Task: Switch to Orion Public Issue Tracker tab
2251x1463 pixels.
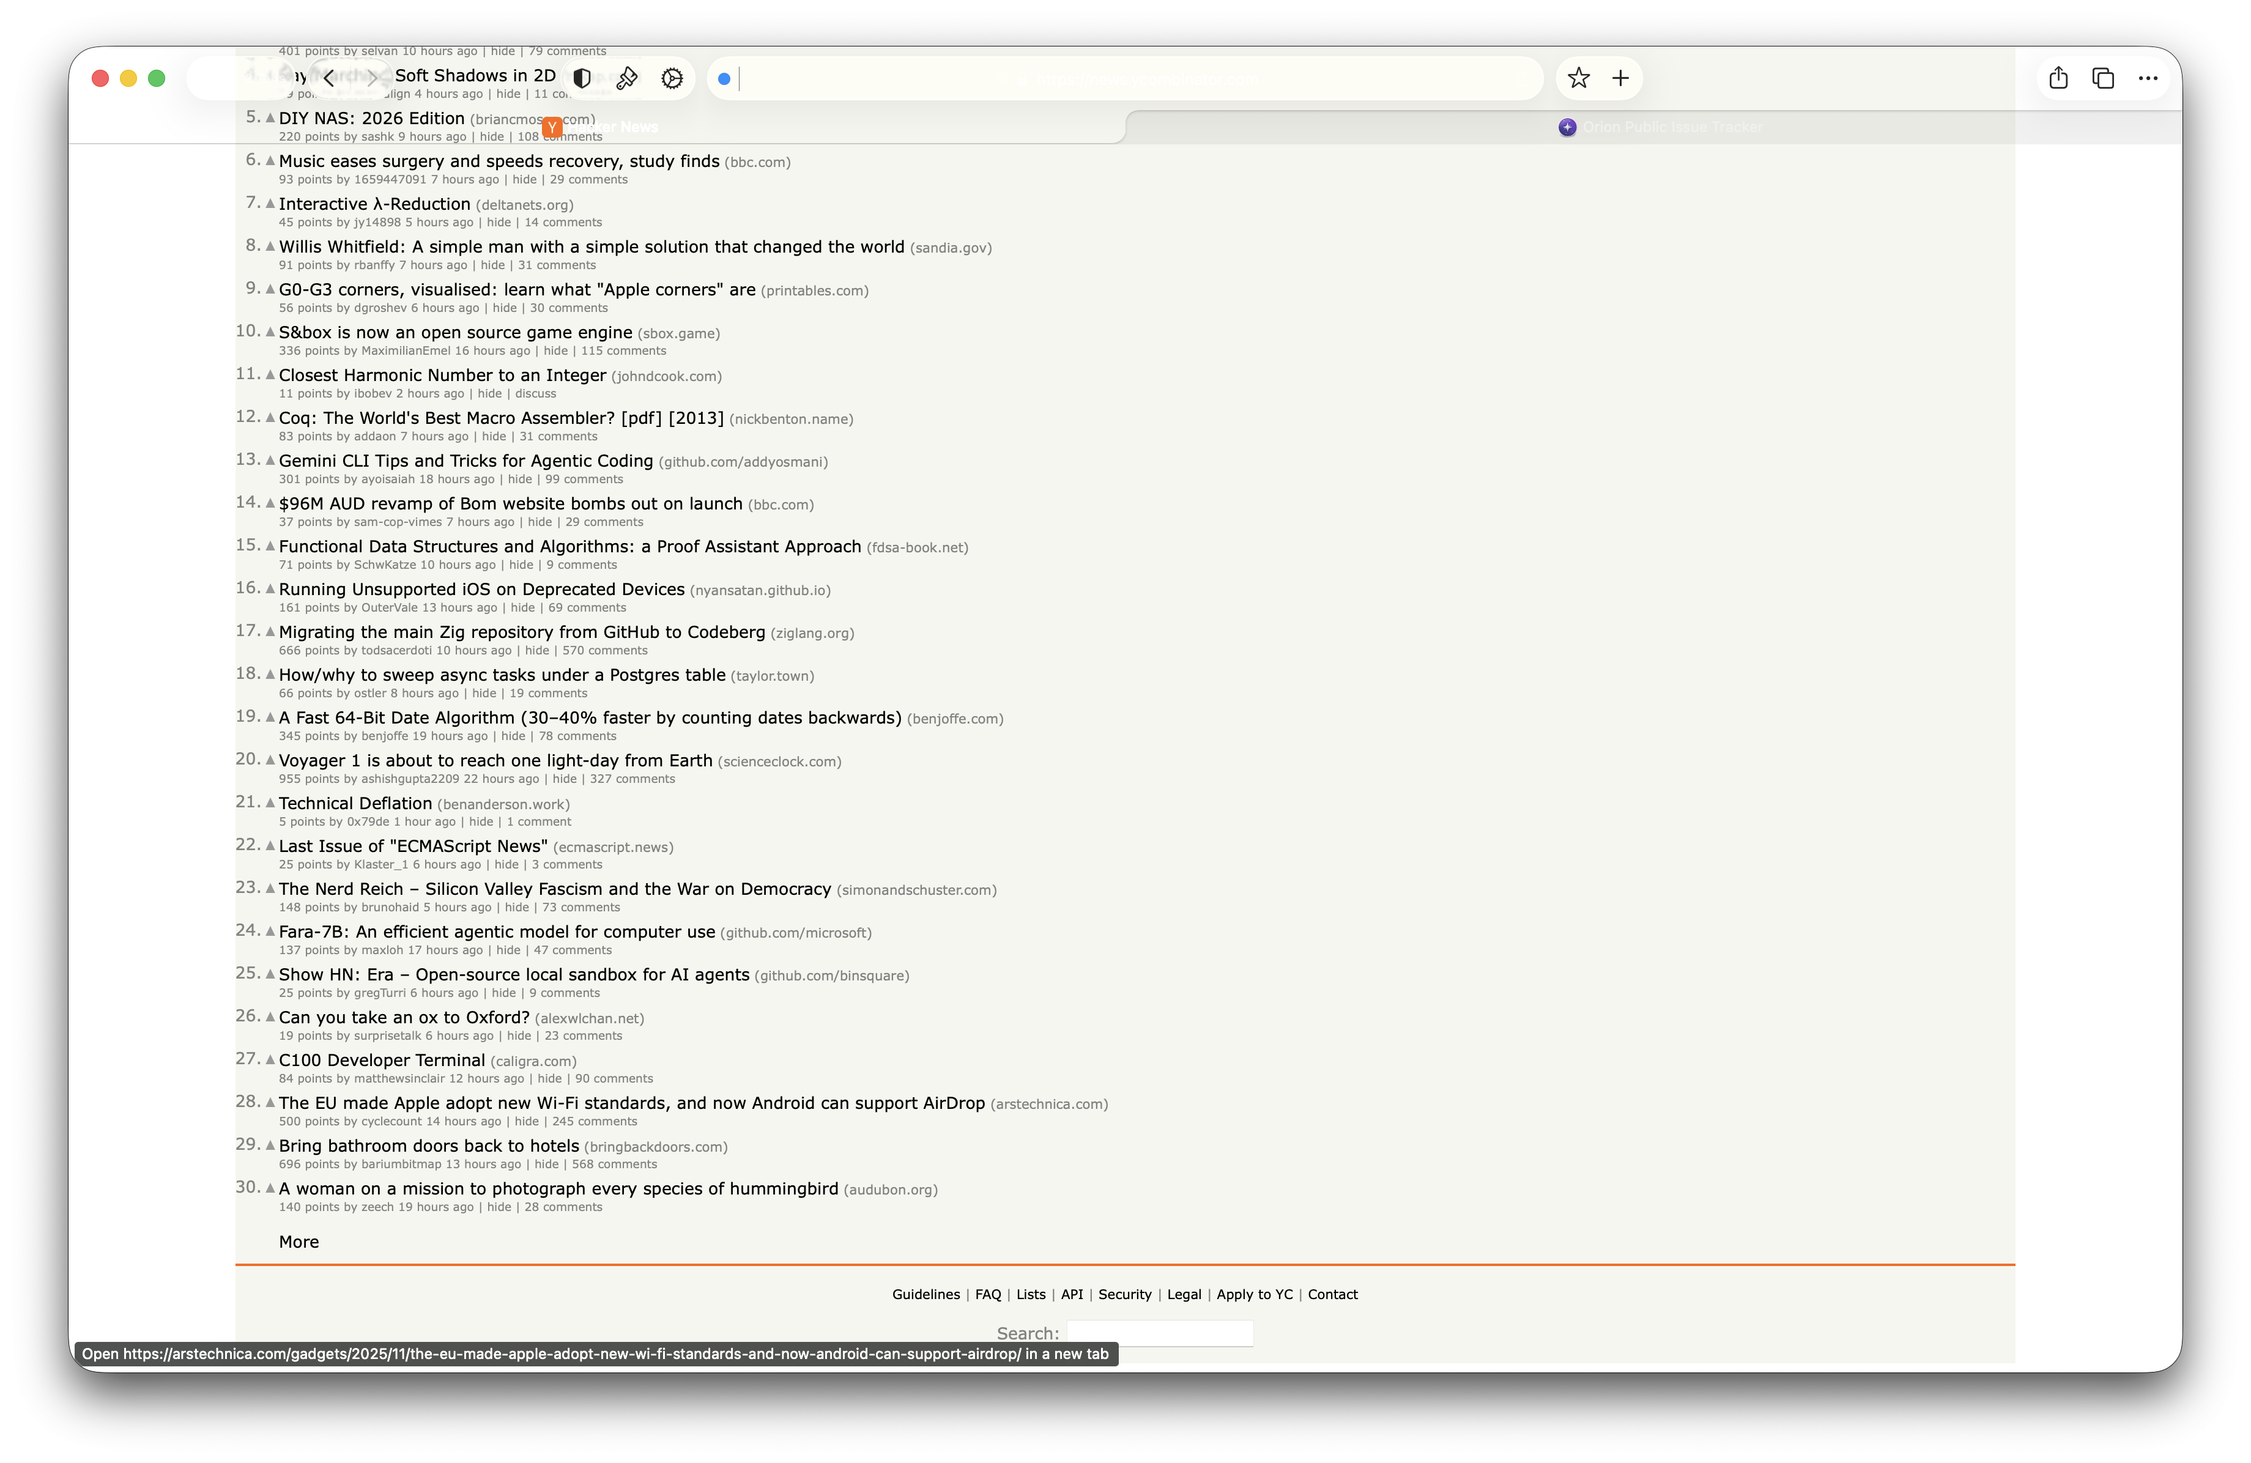Action: (1661, 127)
